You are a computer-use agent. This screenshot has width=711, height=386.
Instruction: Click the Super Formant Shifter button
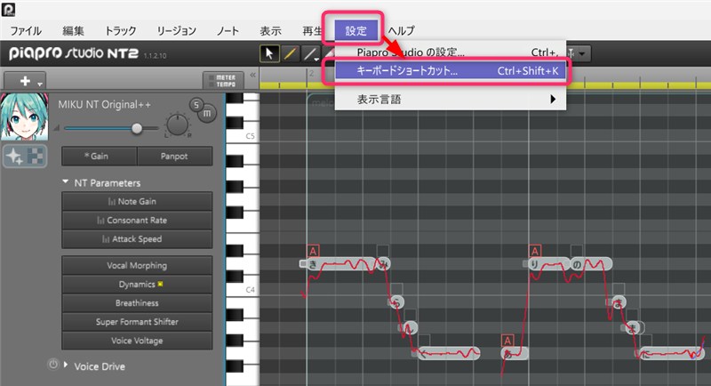pyautogui.click(x=137, y=322)
